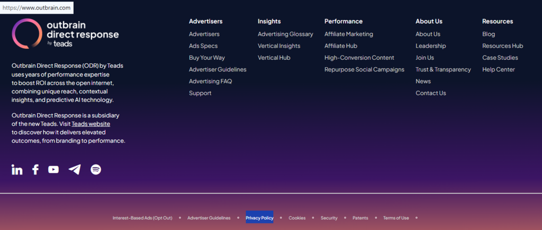Image resolution: width=542 pixels, height=230 pixels.
Task: Open Advertiser Guidelines in Advertisers column
Action: [218, 69]
